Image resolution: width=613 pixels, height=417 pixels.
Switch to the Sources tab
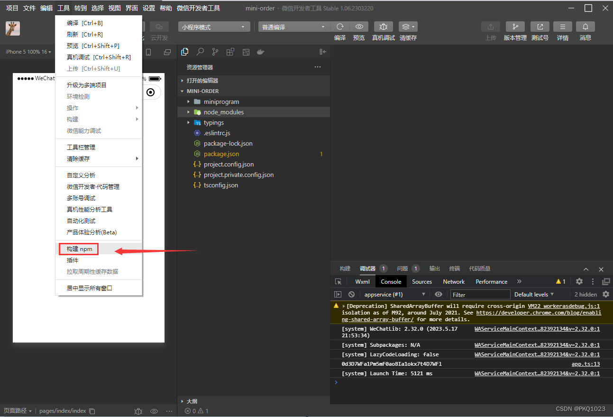pyautogui.click(x=422, y=281)
